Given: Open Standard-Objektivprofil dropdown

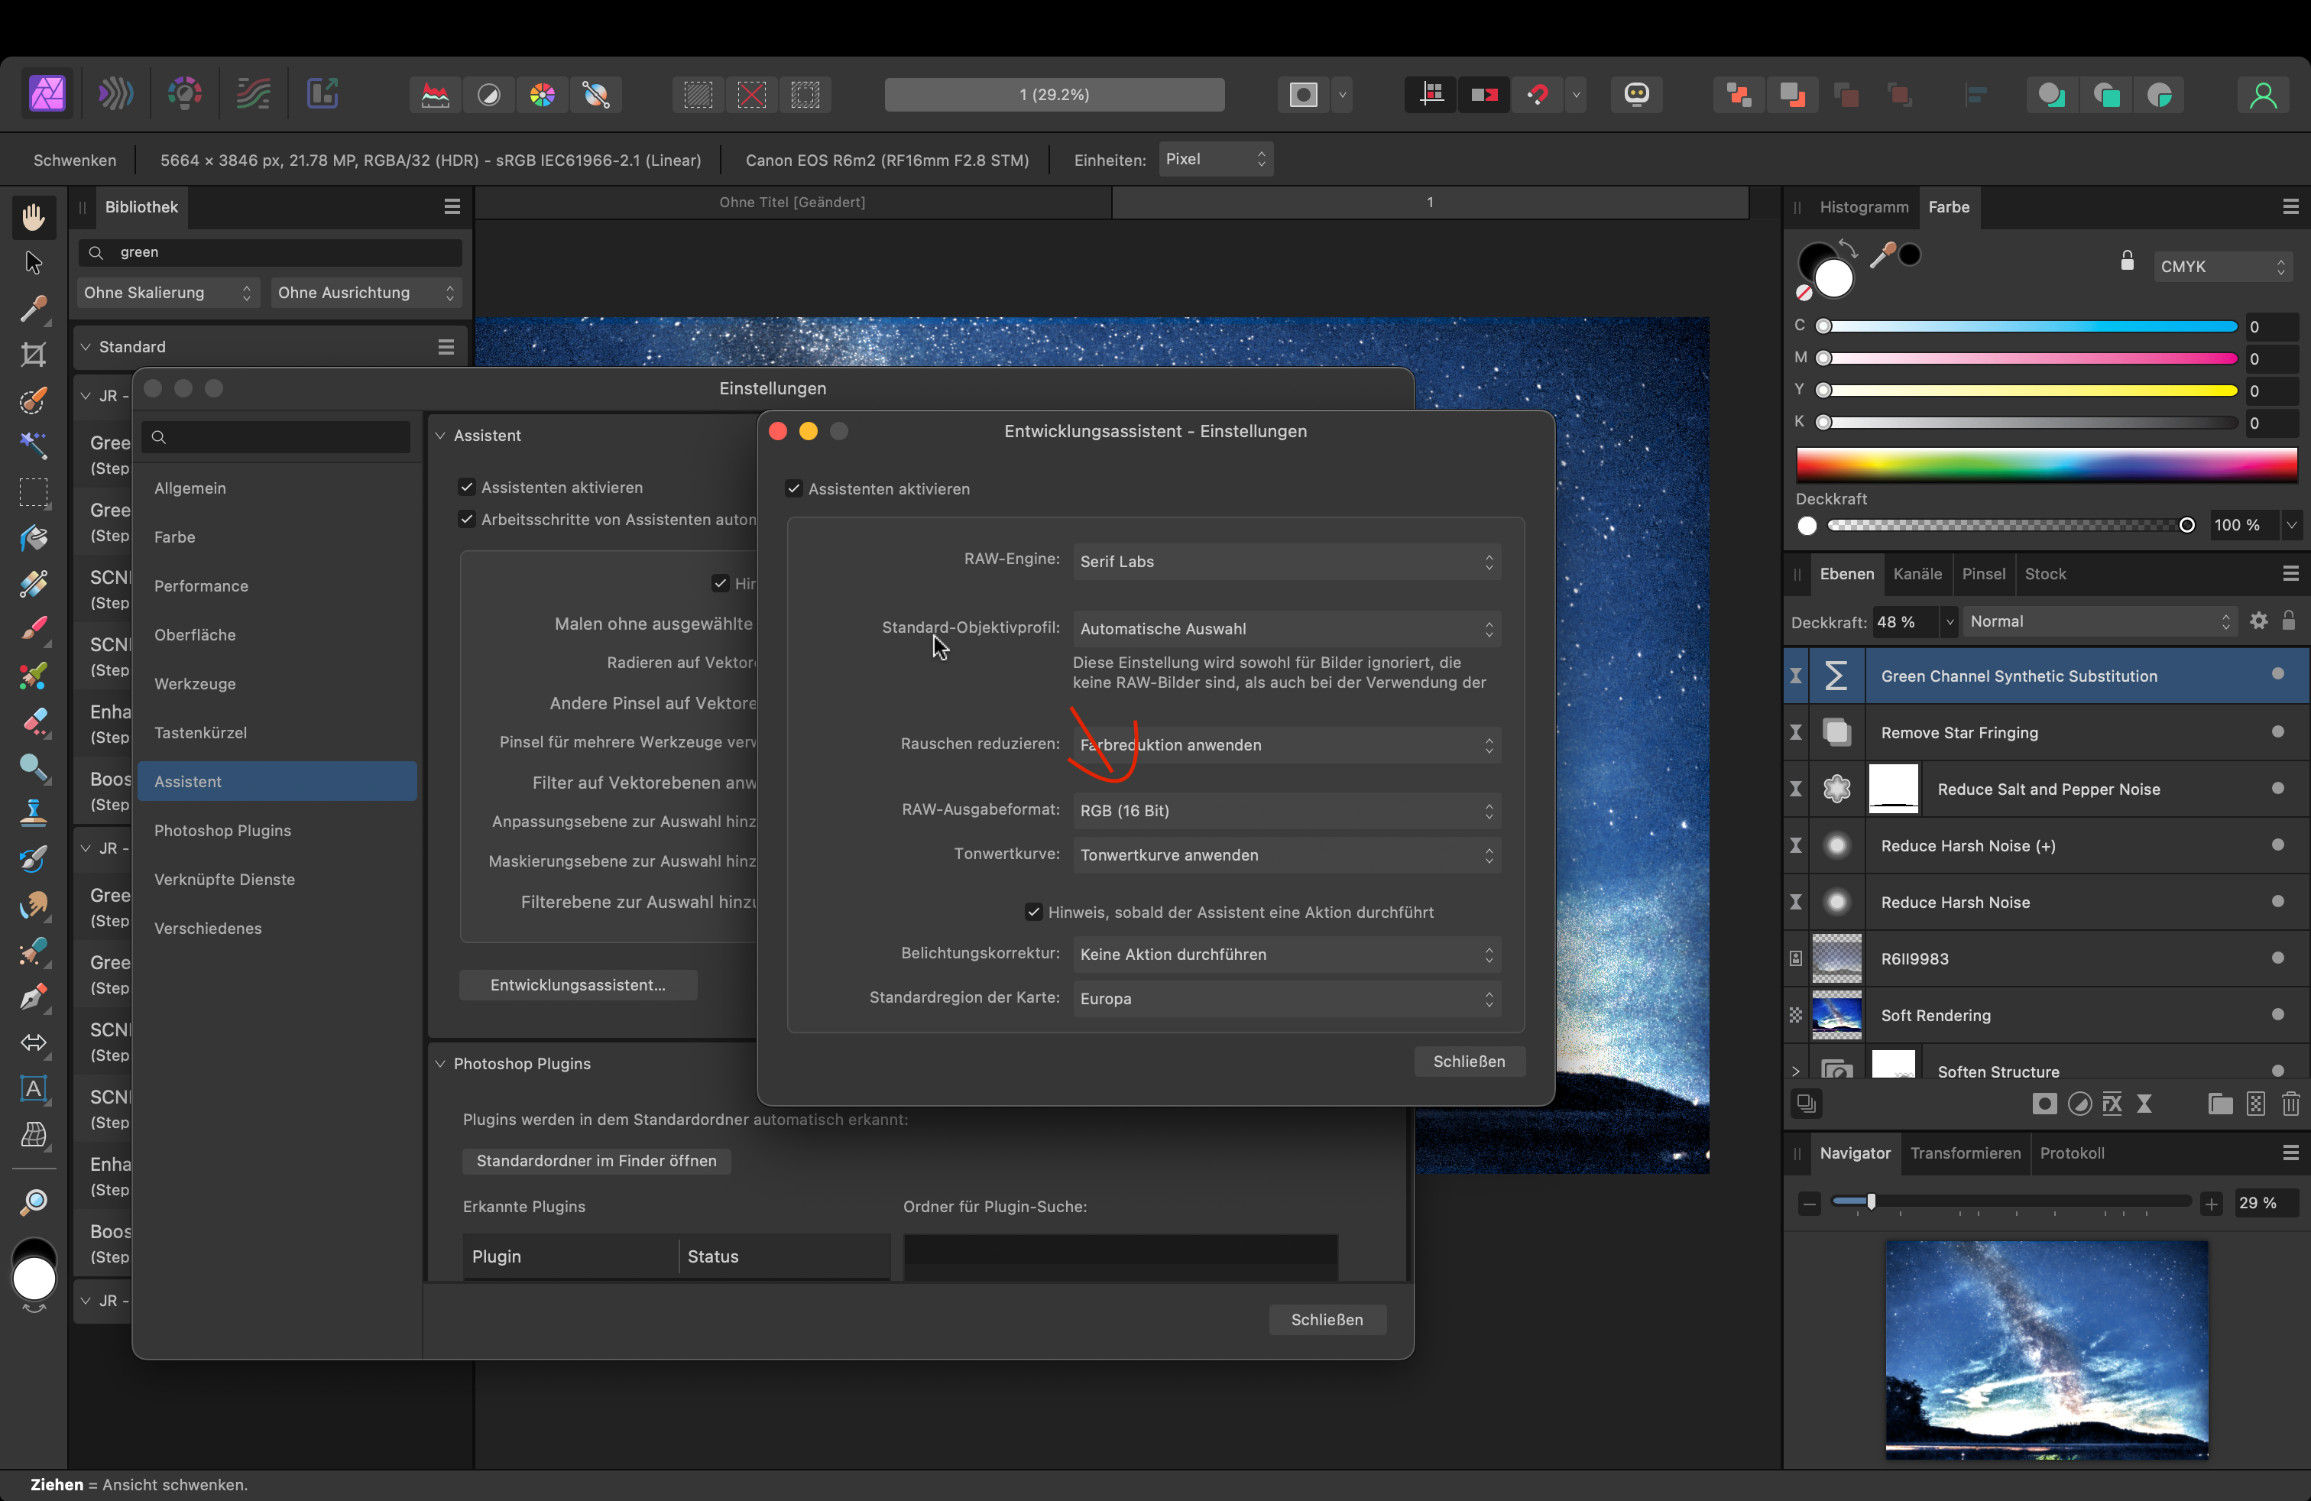Looking at the screenshot, I should 1287,628.
